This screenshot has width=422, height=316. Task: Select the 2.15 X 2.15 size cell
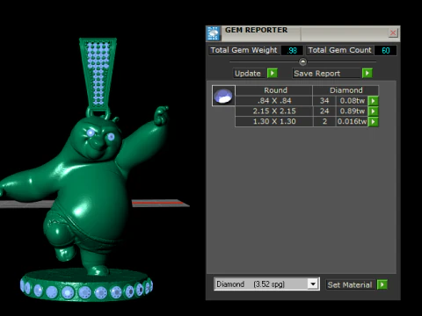click(x=274, y=111)
